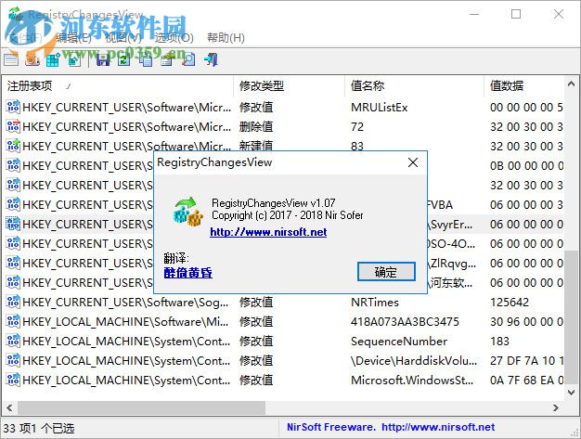The height and width of the screenshot is (439, 581).
Task: Click the large cyan grid toolbar icon
Action: tap(53, 59)
